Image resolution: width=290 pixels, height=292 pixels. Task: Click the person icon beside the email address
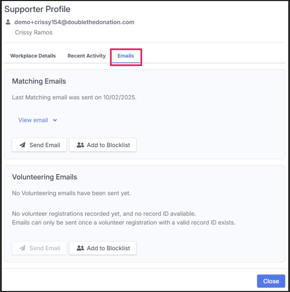(x=8, y=22)
